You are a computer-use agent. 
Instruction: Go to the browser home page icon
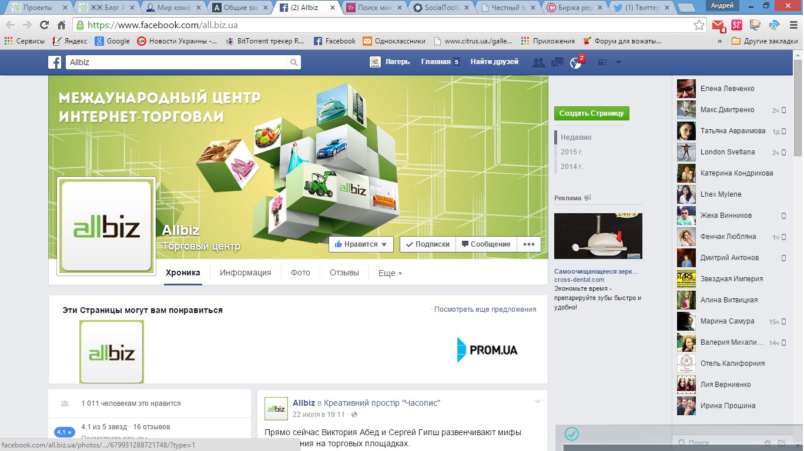(x=61, y=25)
